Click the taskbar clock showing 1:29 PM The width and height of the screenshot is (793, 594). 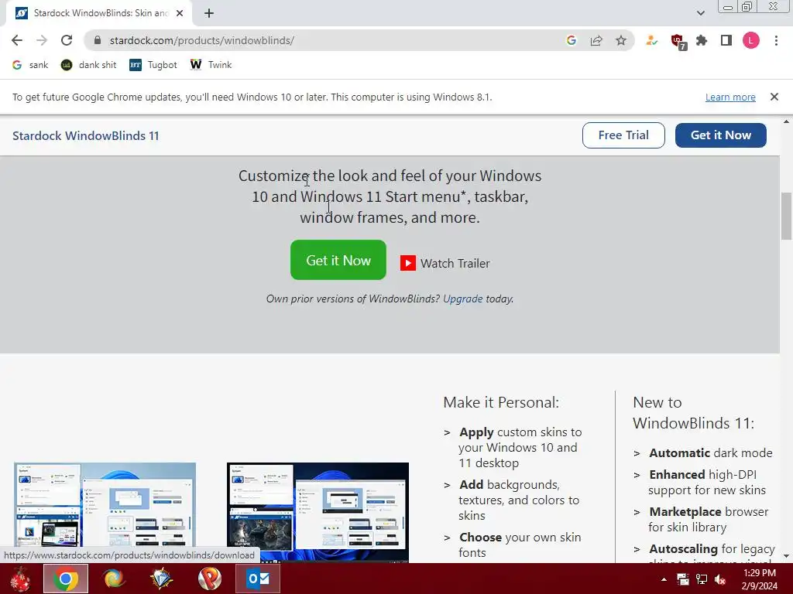point(759,579)
